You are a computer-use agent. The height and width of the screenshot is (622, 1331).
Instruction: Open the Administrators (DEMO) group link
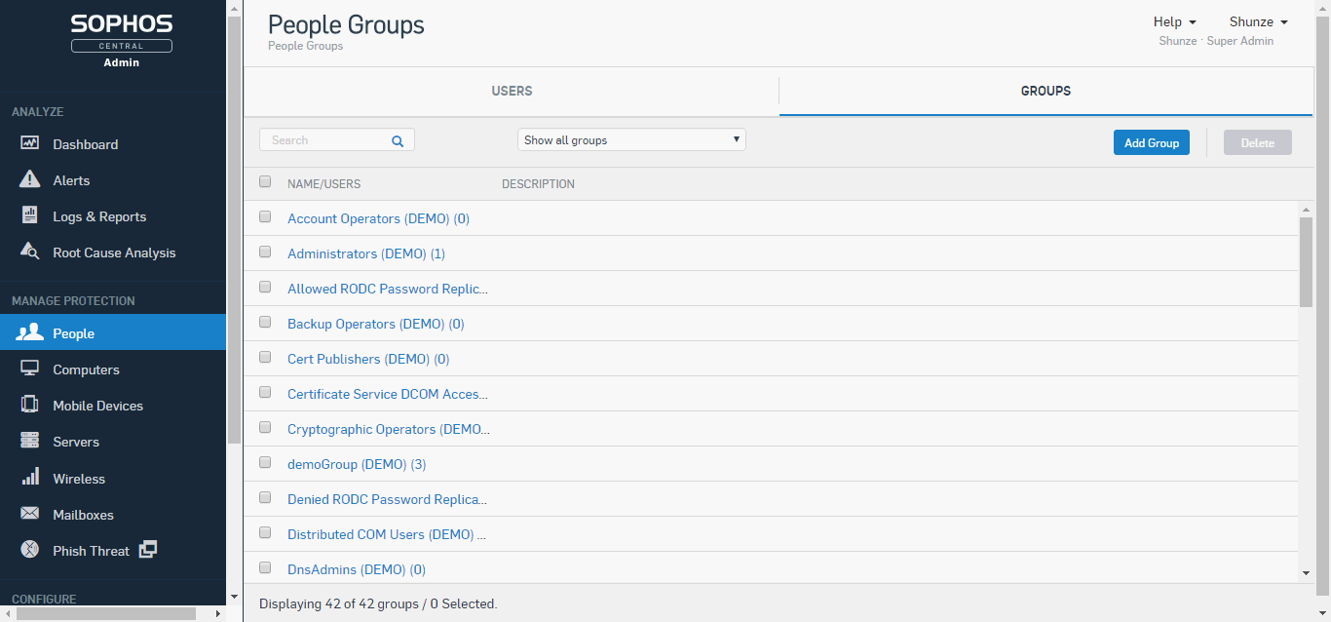click(366, 253)
